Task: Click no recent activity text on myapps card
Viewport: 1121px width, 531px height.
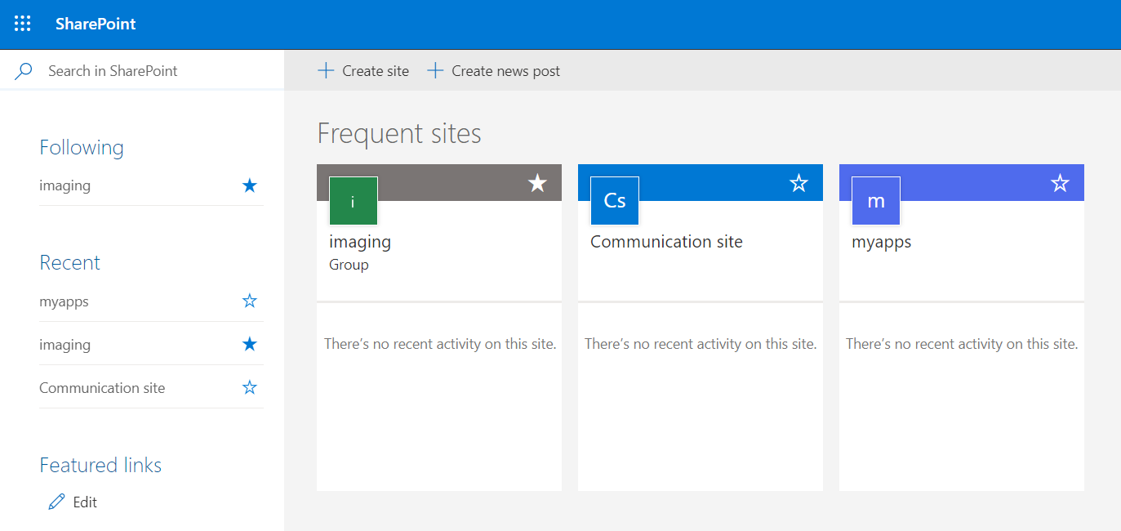Action: [x=962, y=344]
